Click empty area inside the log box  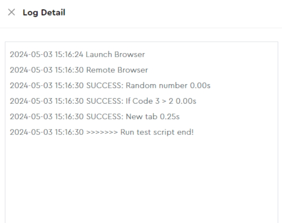[141, 180]
